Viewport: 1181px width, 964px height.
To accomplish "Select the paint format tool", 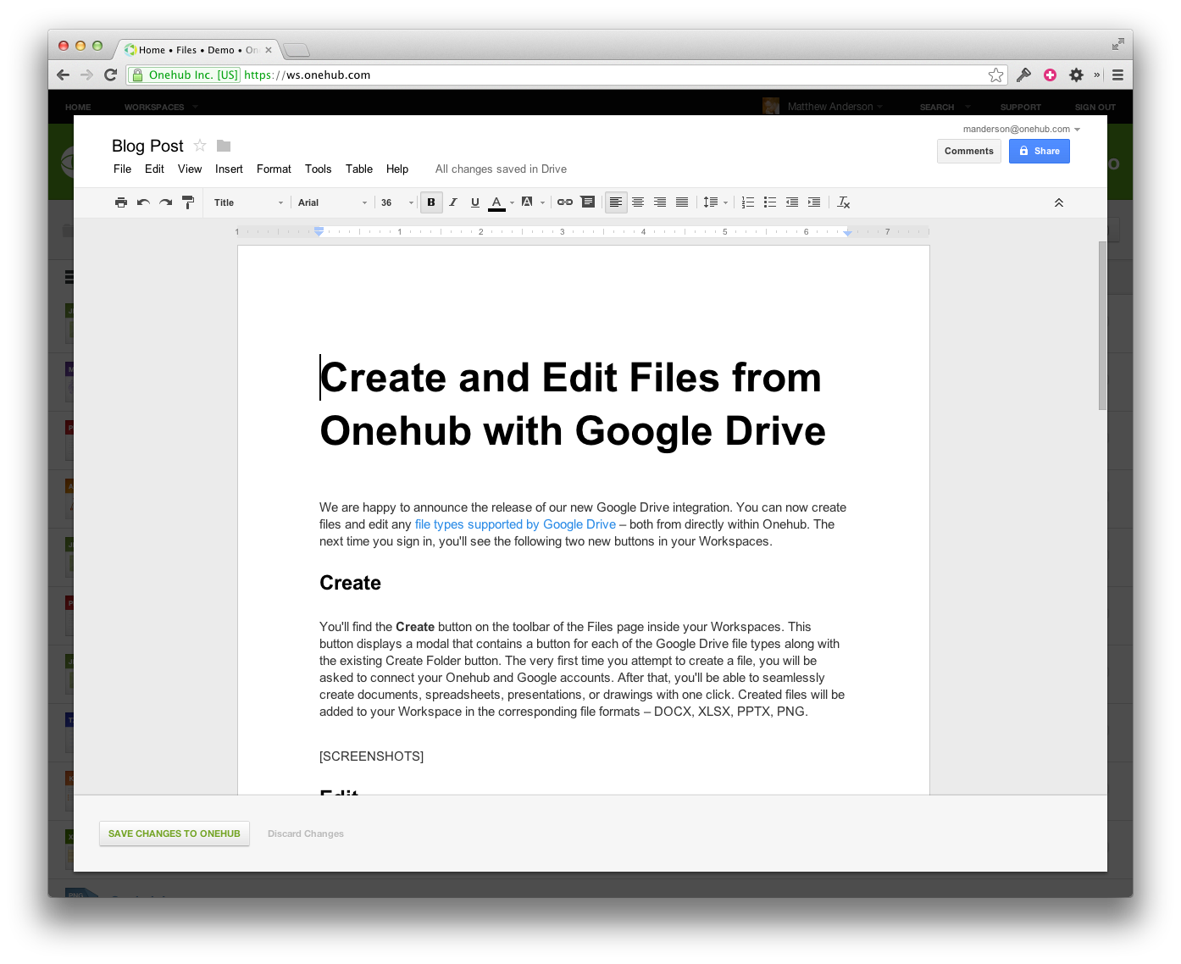I will click(x=188, y=202).
